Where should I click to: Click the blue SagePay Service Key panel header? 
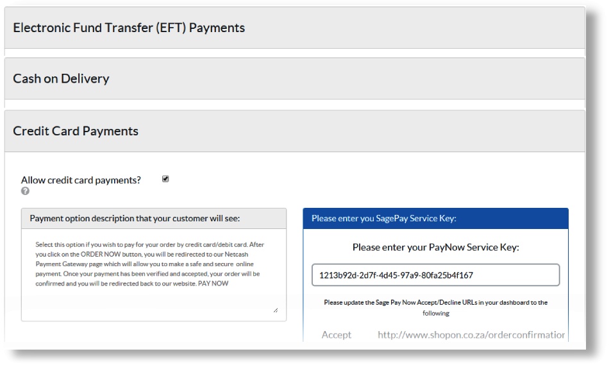435,219
